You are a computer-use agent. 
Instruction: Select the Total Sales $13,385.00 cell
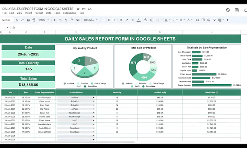click(x=28, y=85)
